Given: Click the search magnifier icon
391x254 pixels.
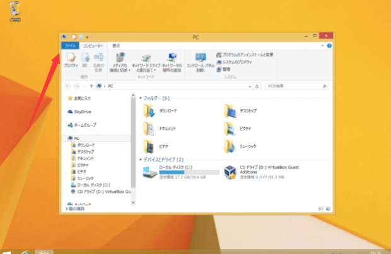Looking at the screenshot, I should [x=324, y=86].
